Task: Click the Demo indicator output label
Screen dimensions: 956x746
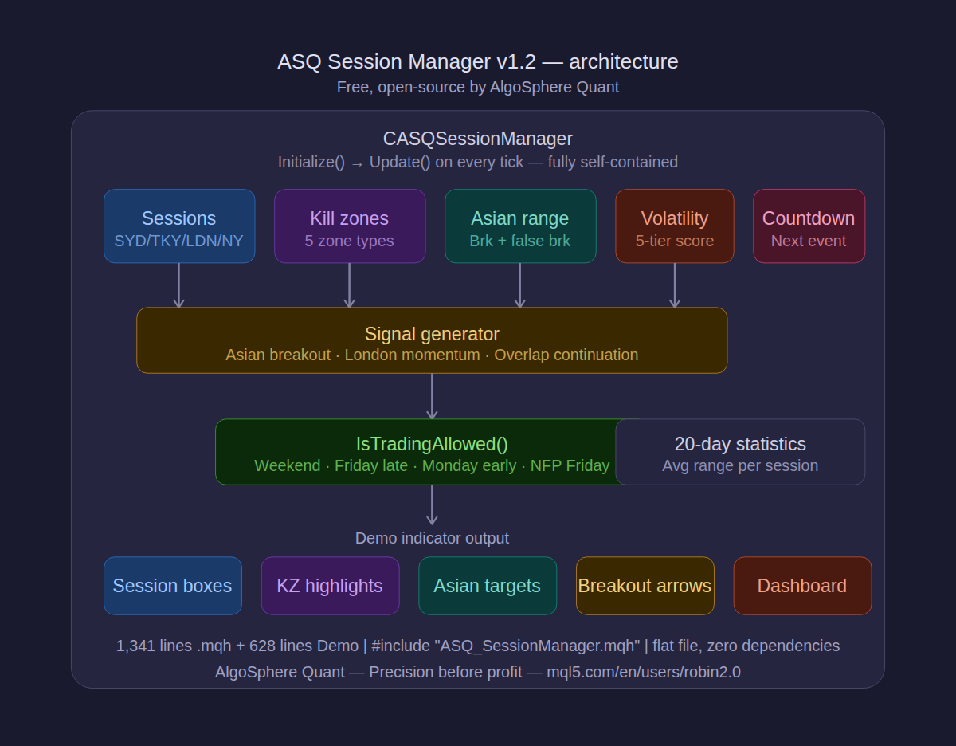Action: [x=432, y=538]
